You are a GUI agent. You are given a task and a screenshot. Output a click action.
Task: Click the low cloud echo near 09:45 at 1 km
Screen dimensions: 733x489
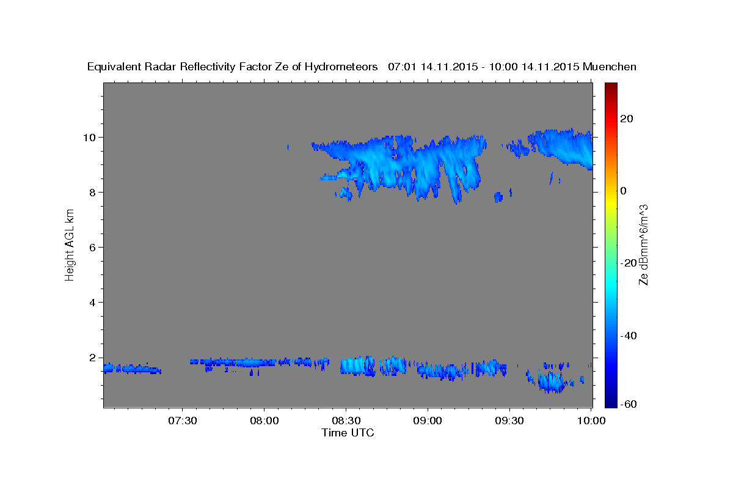(552, 382)
